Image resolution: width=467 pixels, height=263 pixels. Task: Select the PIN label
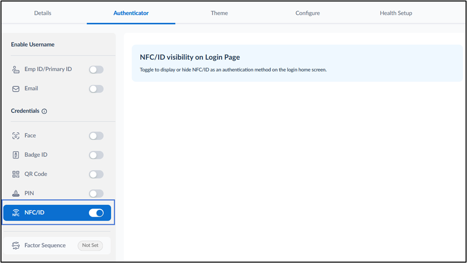pos(29,193)
